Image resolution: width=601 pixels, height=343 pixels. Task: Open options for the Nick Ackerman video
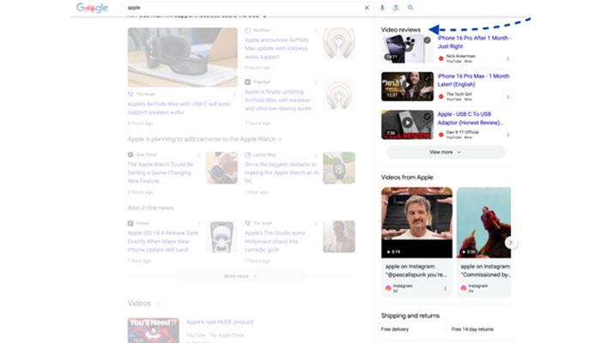pyautogui.click(x=507, y=59)
